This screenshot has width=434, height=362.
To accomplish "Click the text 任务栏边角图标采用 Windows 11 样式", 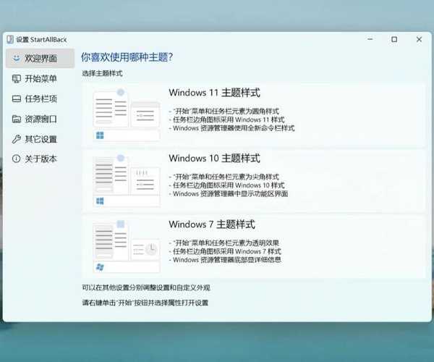I will pos(229,119).
